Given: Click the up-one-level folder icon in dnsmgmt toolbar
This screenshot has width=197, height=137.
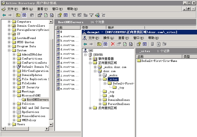Looking at the screenshot, I should click(x=99, y=44).
